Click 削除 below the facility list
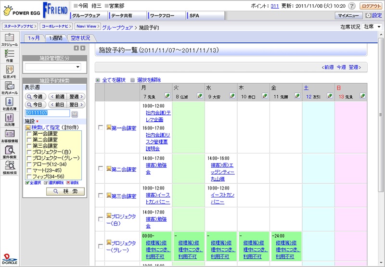The image size is (385, 267). (x=73, y=183)
